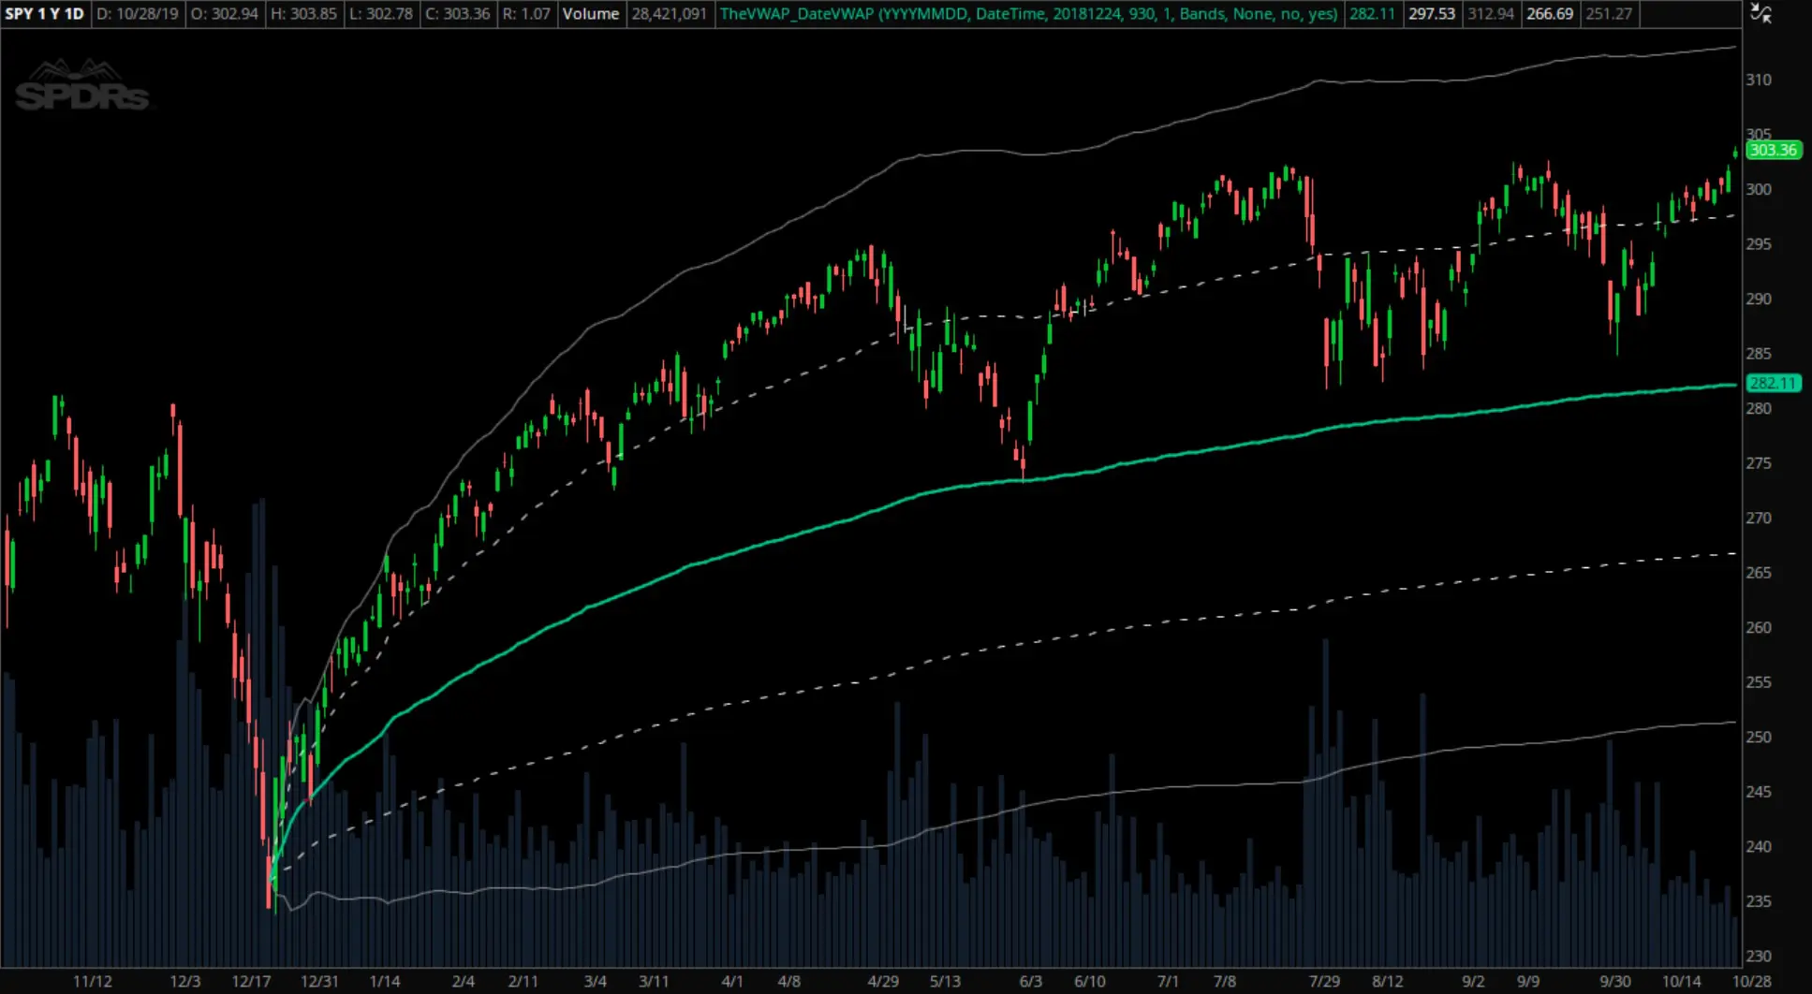The image size is (1812, 994).
Task: Click the O: 302.94 open value
Action: coord(224,14)
